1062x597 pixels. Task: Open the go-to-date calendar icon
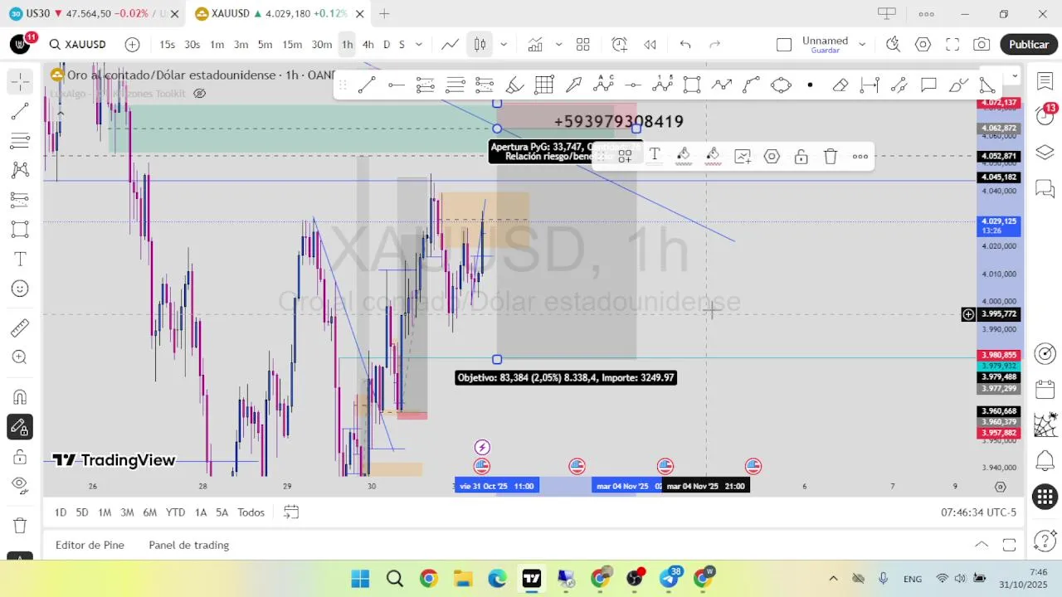coord(290,512)
